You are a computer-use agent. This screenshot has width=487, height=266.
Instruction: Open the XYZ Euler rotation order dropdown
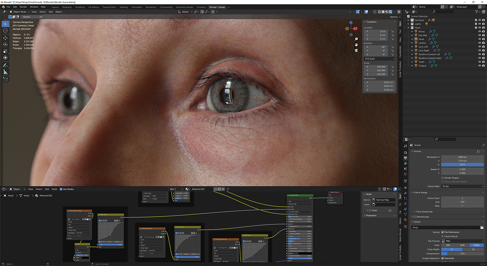pyautogui.click(x=379, y=59)
